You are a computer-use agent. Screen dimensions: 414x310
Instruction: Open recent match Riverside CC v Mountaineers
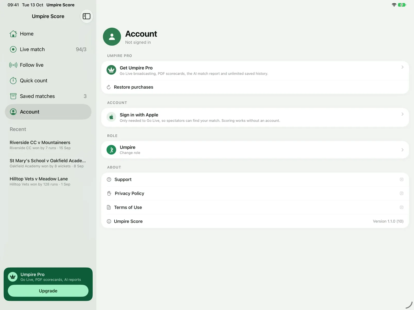[48, 145]
